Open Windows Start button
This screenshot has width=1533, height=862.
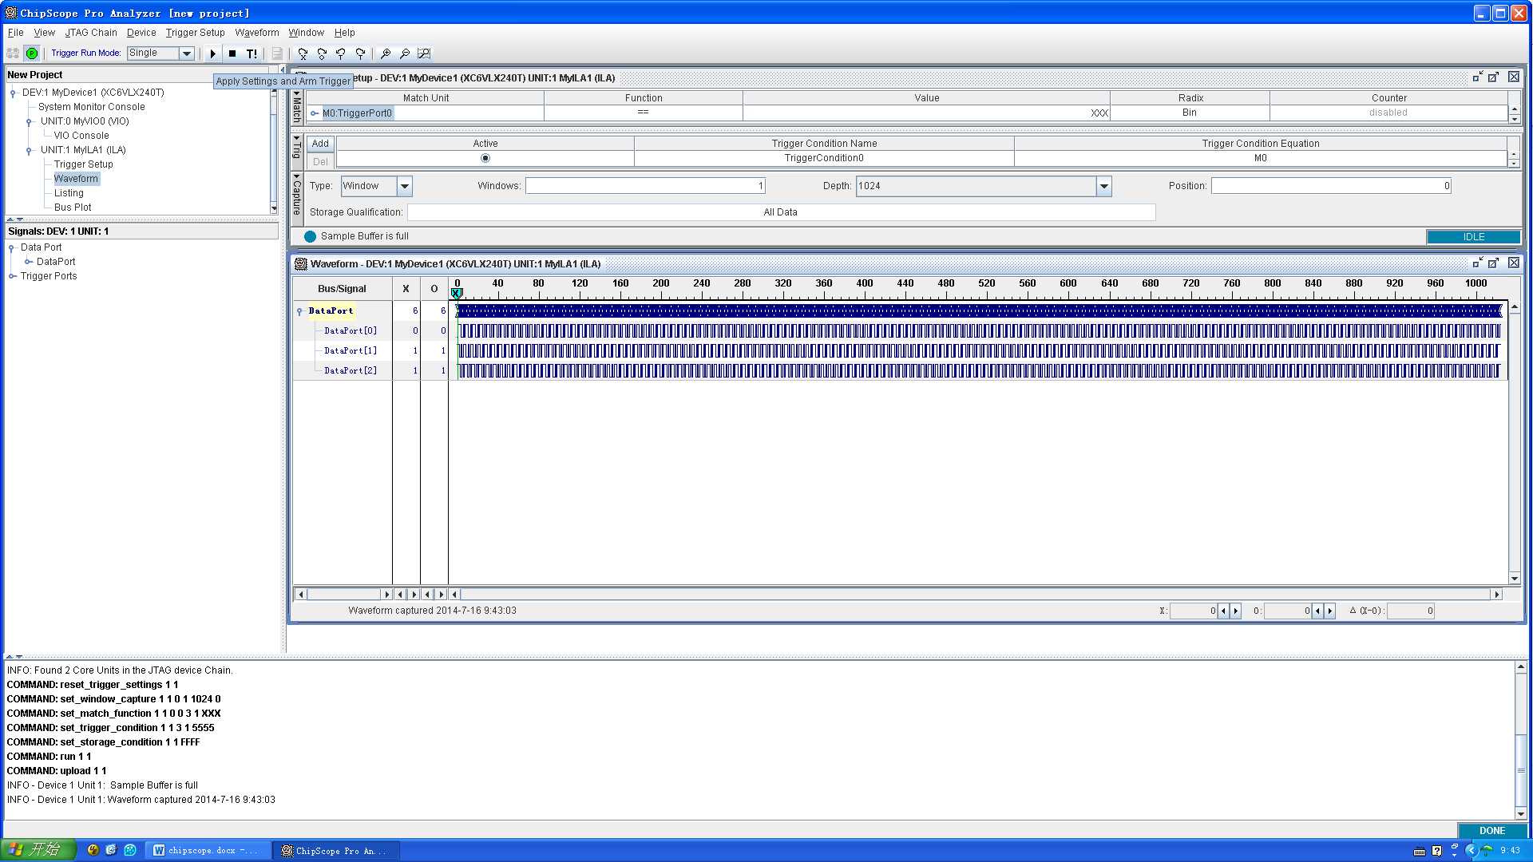[38, 850]
